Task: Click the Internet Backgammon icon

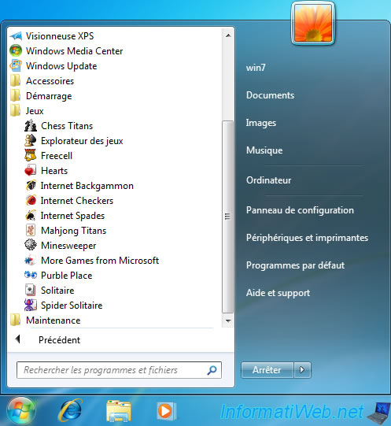Action: (x=31, y=186)
